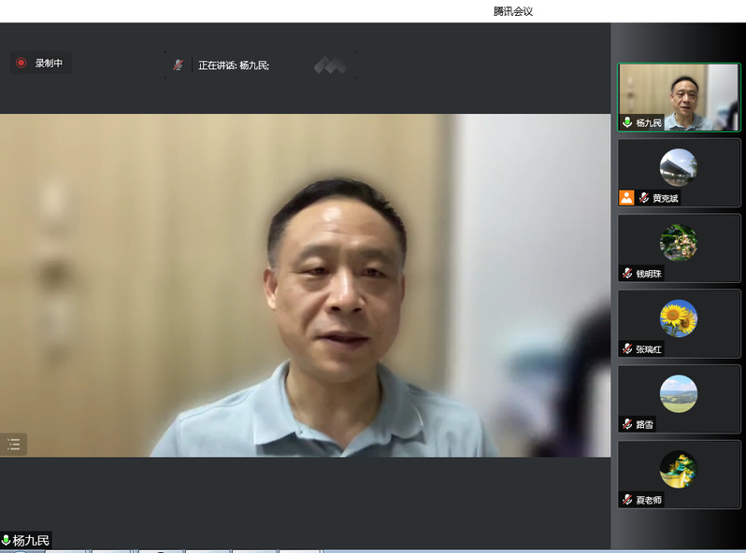Click 张瑞红's sunflower avatar

click(678, 319)
